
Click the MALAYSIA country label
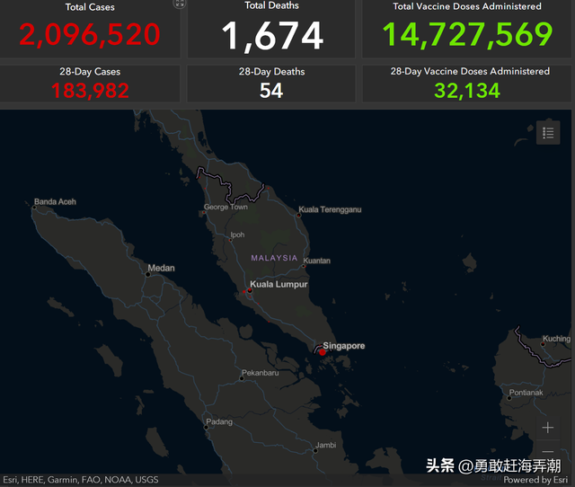[274, 258]
